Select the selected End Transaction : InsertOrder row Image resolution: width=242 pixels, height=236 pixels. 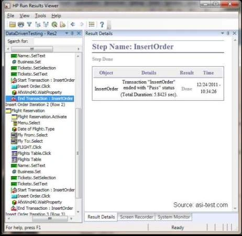coord(40,99)
